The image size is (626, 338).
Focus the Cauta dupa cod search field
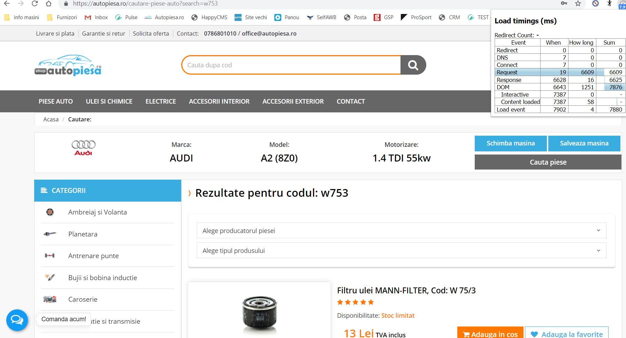[x=291, y=65]
